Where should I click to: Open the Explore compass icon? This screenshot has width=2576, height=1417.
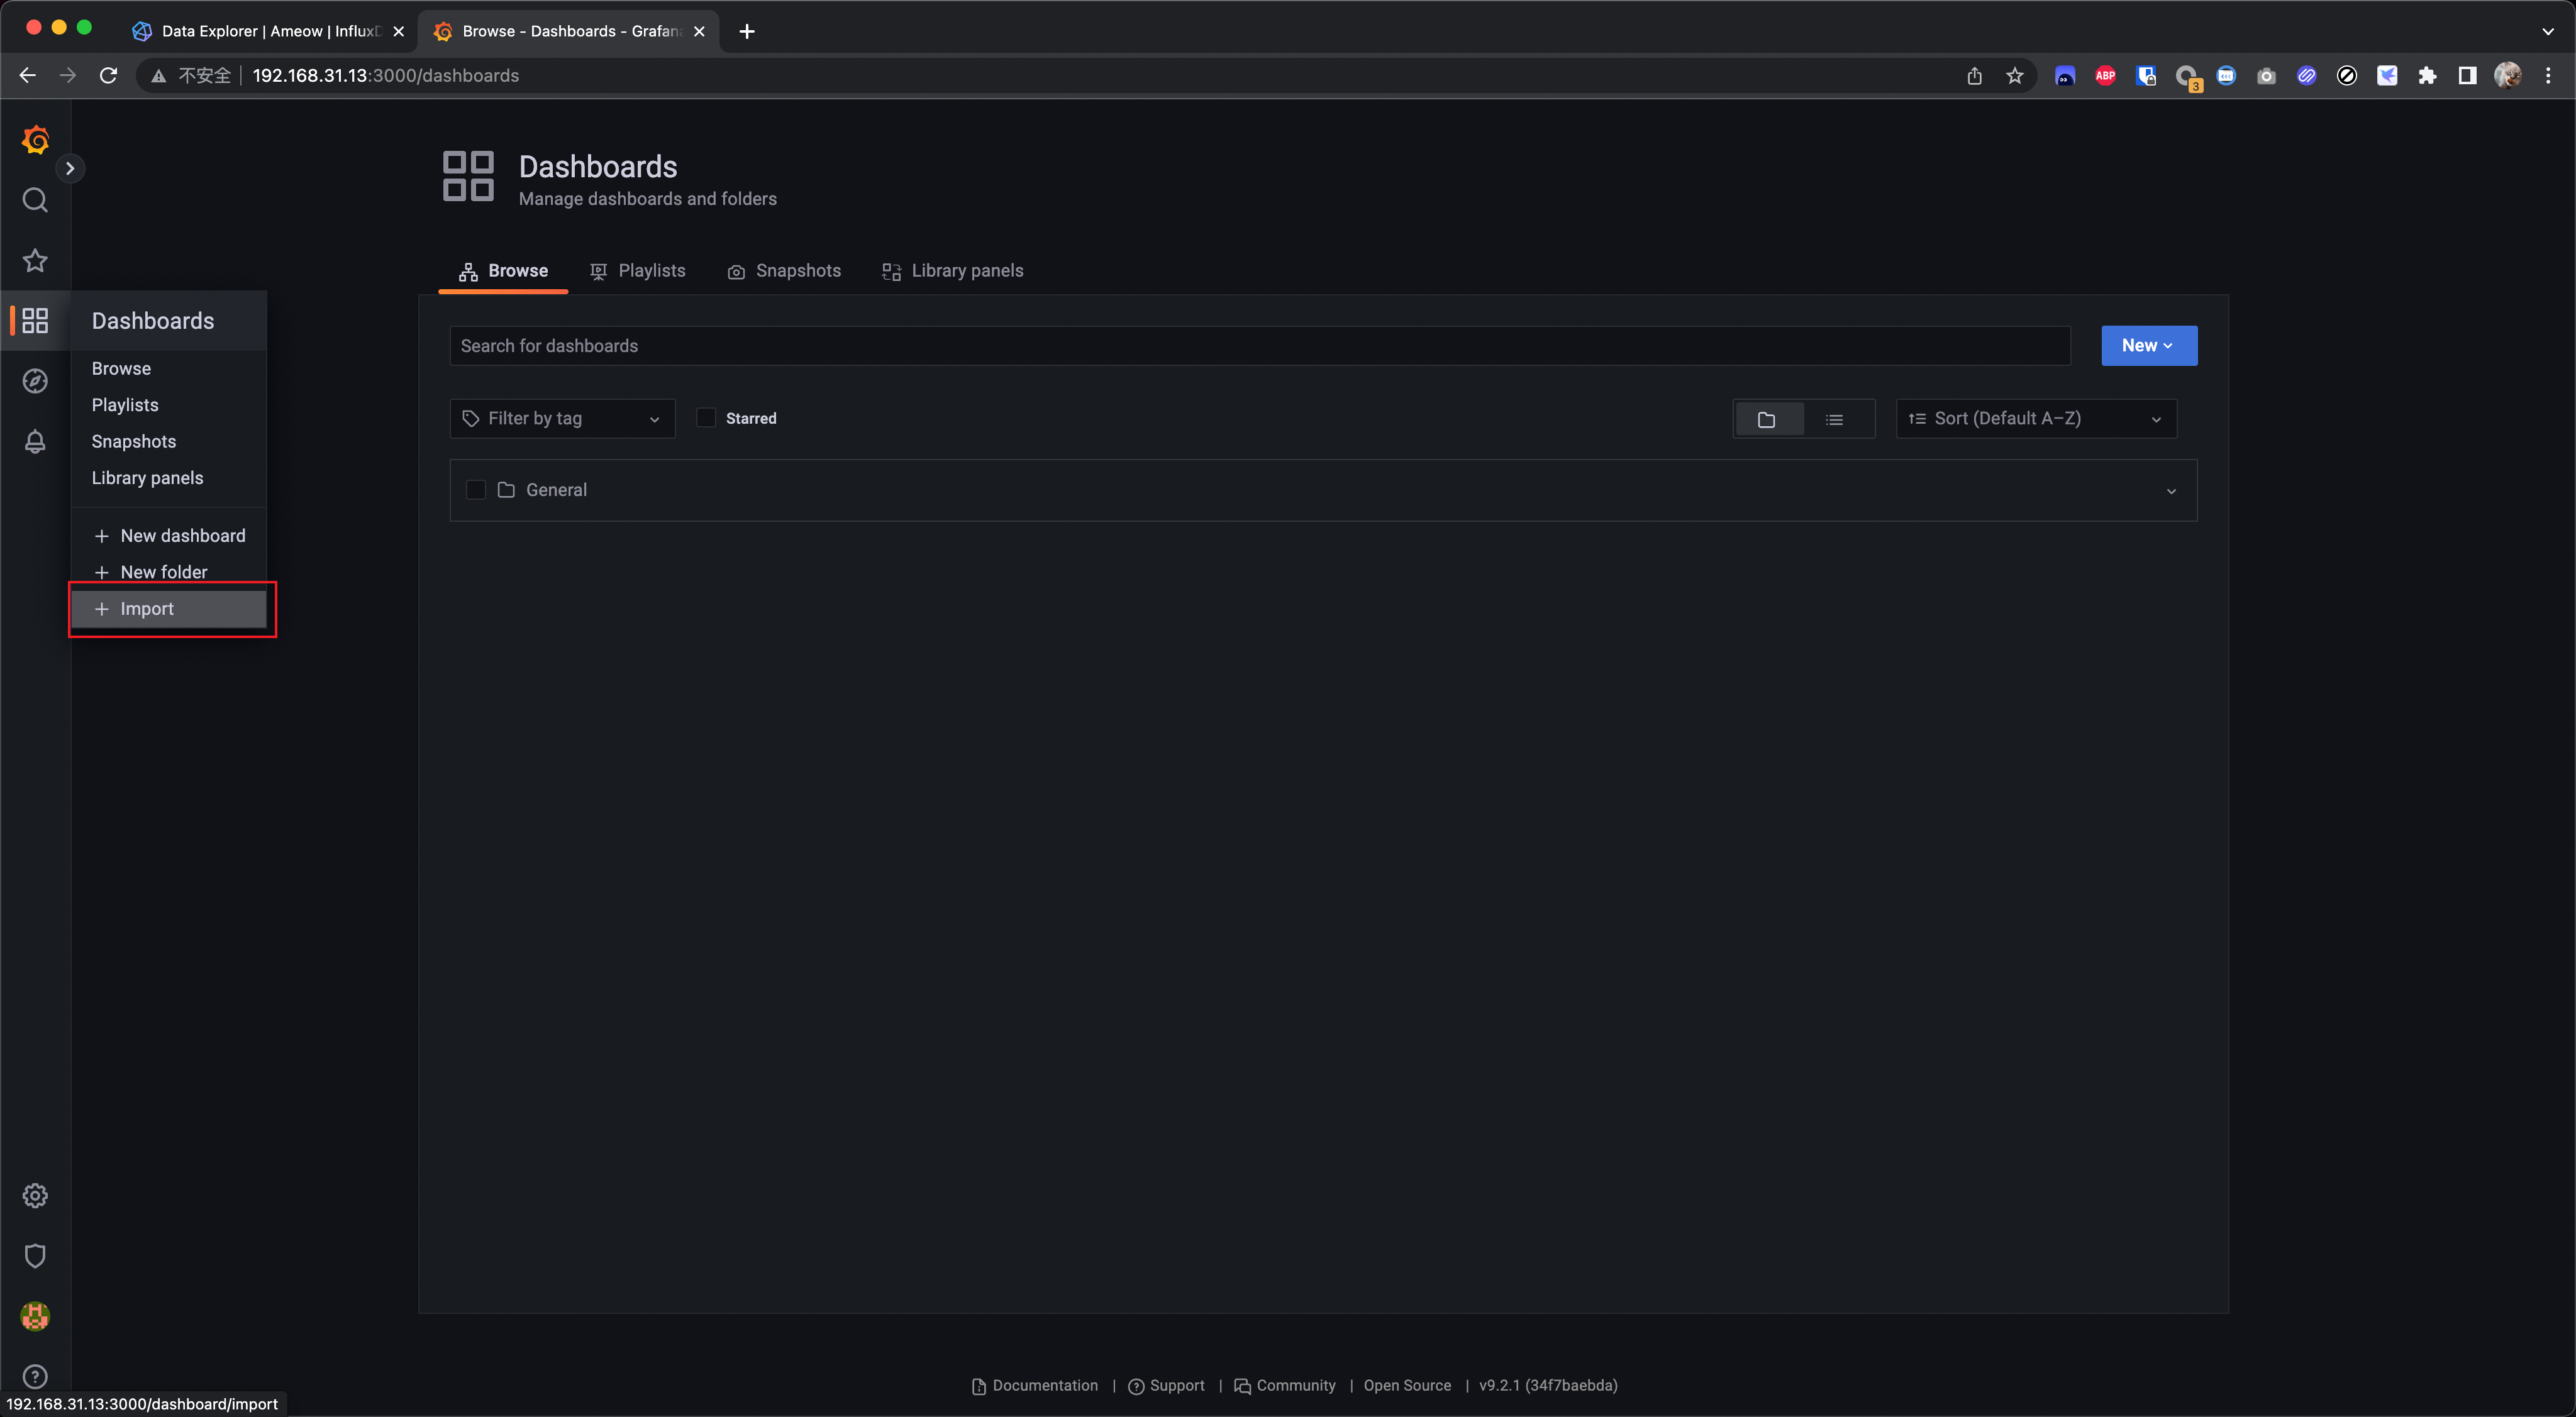click(x=35, y=381)
